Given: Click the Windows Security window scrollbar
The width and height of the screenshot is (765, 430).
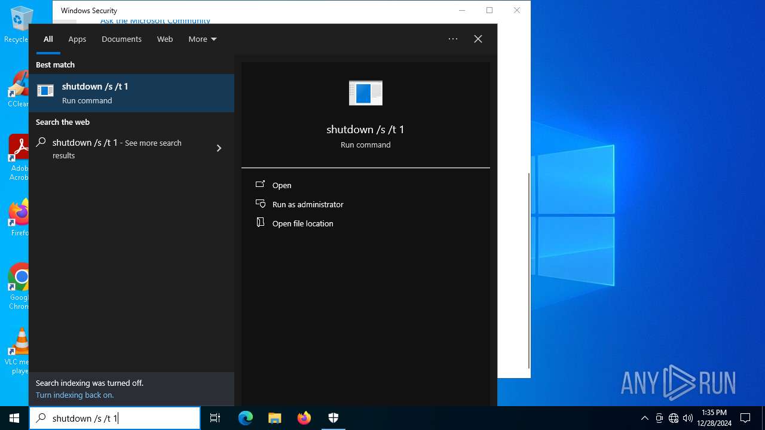Looking at the screenshot, I should (528, 271).
